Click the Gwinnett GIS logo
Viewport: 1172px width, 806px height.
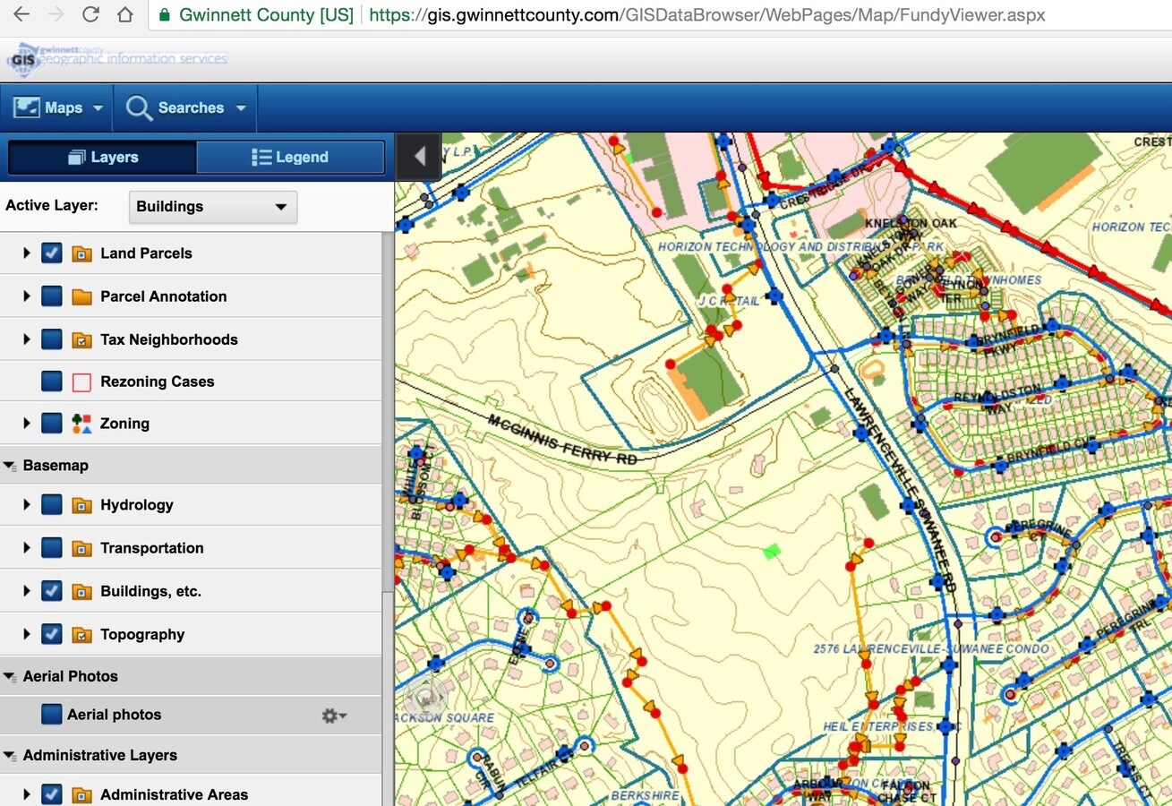click(x=21, y=61)
